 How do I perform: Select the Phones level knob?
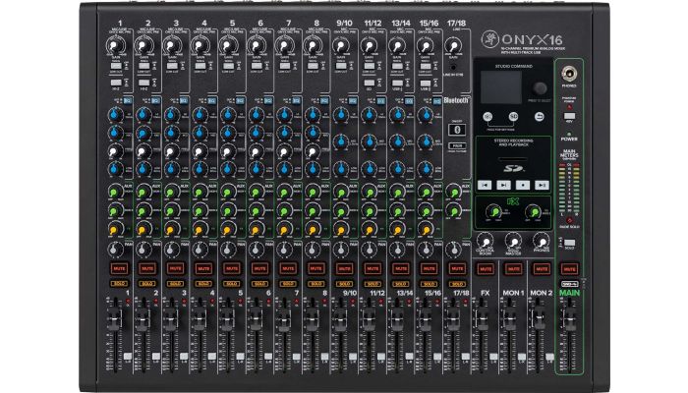(x=542, y=241)
